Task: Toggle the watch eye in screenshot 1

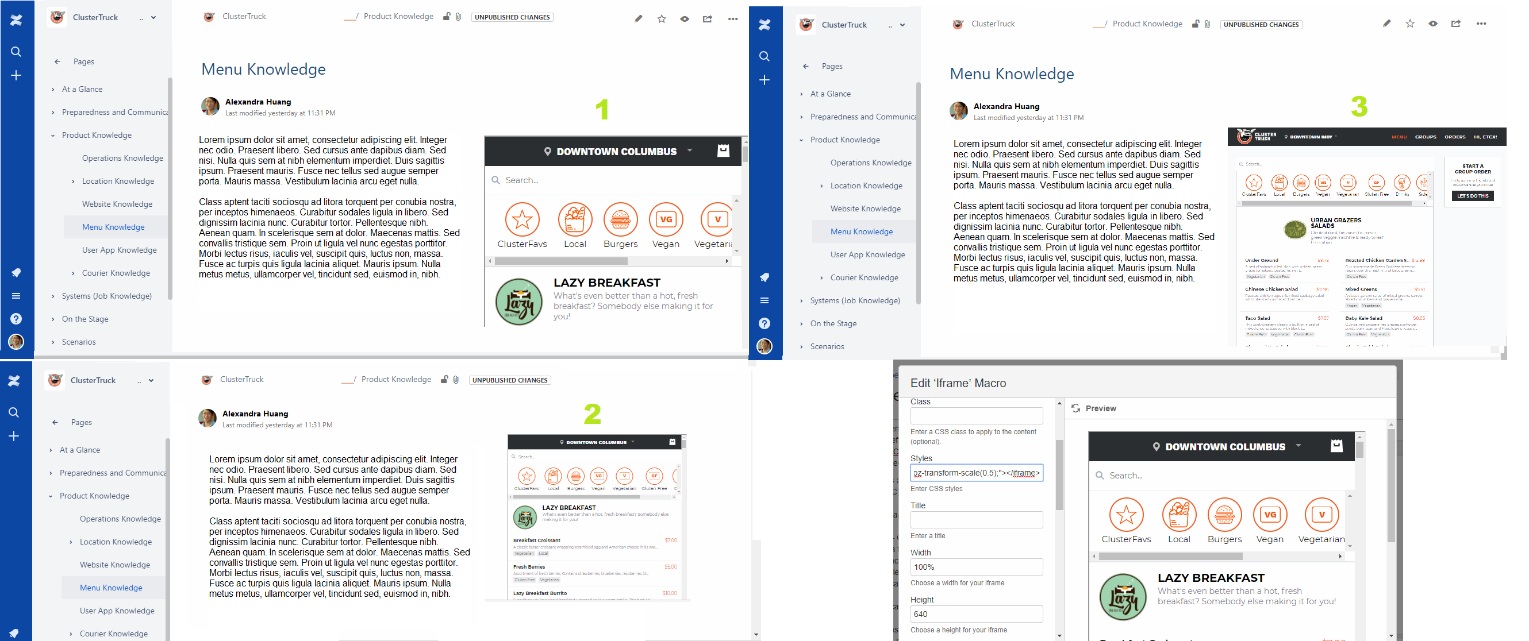Action: (685, 18)
